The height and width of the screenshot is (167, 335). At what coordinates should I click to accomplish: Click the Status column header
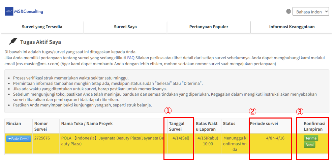point(229,124)
